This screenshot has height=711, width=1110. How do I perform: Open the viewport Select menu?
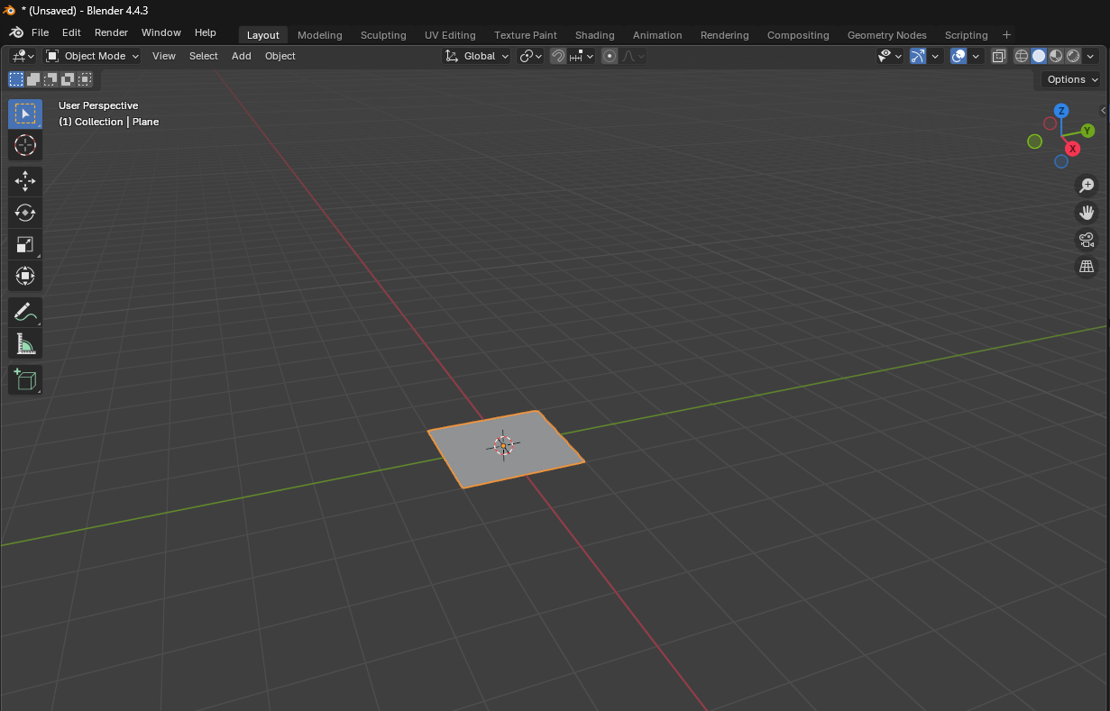(x=204, y=56)
